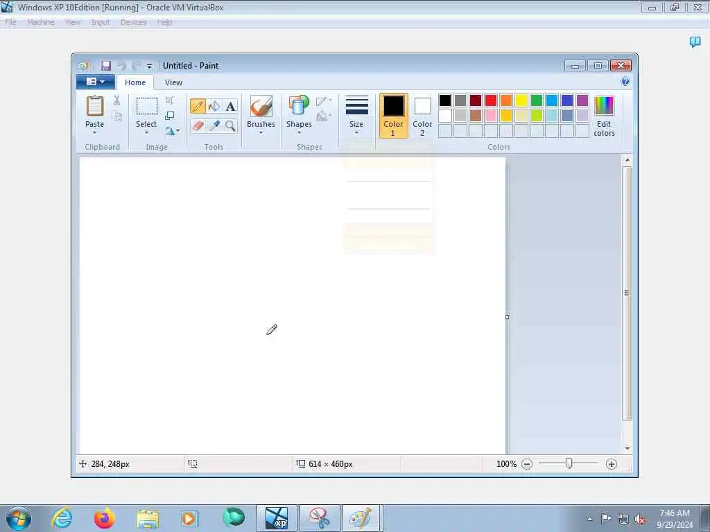The width and height of the screenshot is (710, 532).
Task: Click the zoom slider handle
Action: pos(569,463)
